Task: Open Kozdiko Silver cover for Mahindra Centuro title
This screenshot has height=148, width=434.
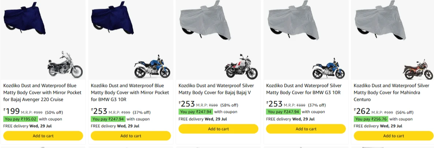Action: pos(392,92)
